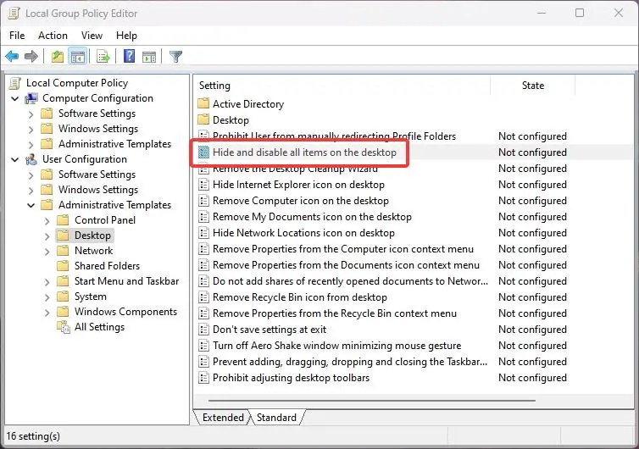Maximize the Local Group Policy Editor window
Screen dimensions: 639x449
(580, 13)
